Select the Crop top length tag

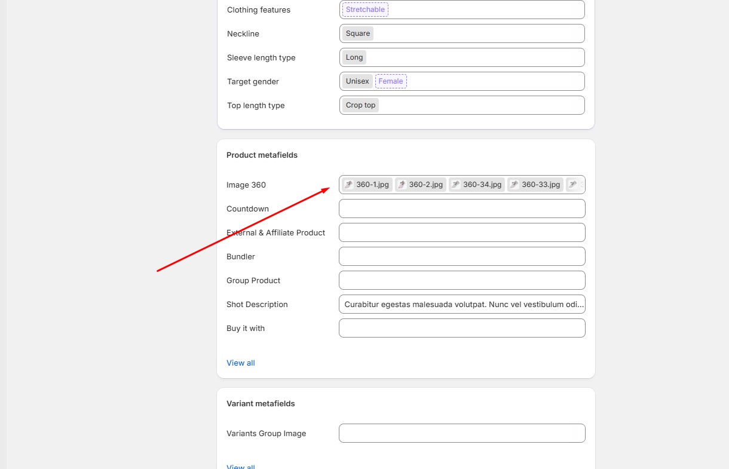pos(360,105)
